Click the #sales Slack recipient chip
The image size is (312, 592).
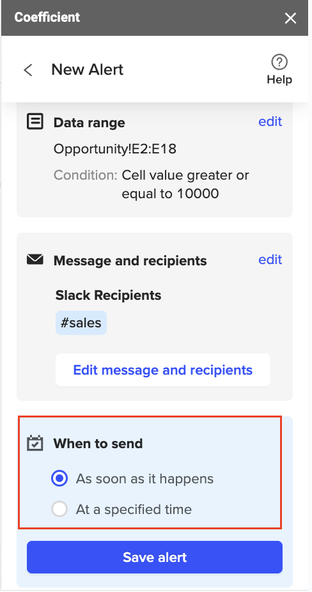click(x=81, y=323)
